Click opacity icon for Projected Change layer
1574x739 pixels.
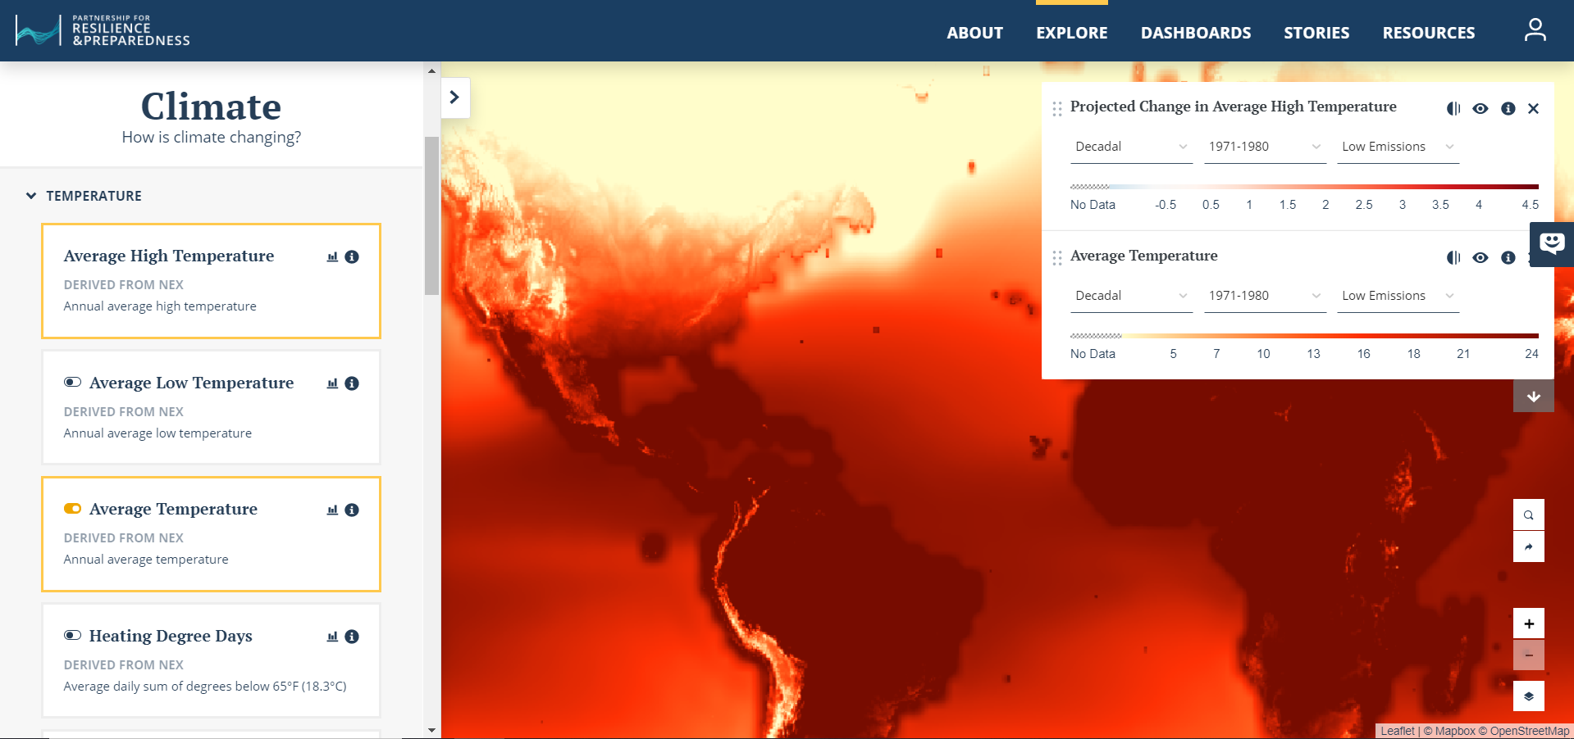[1453, 109]
